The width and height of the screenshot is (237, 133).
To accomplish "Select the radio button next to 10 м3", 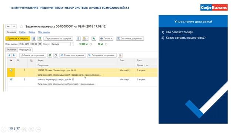I will coord(106,44).
